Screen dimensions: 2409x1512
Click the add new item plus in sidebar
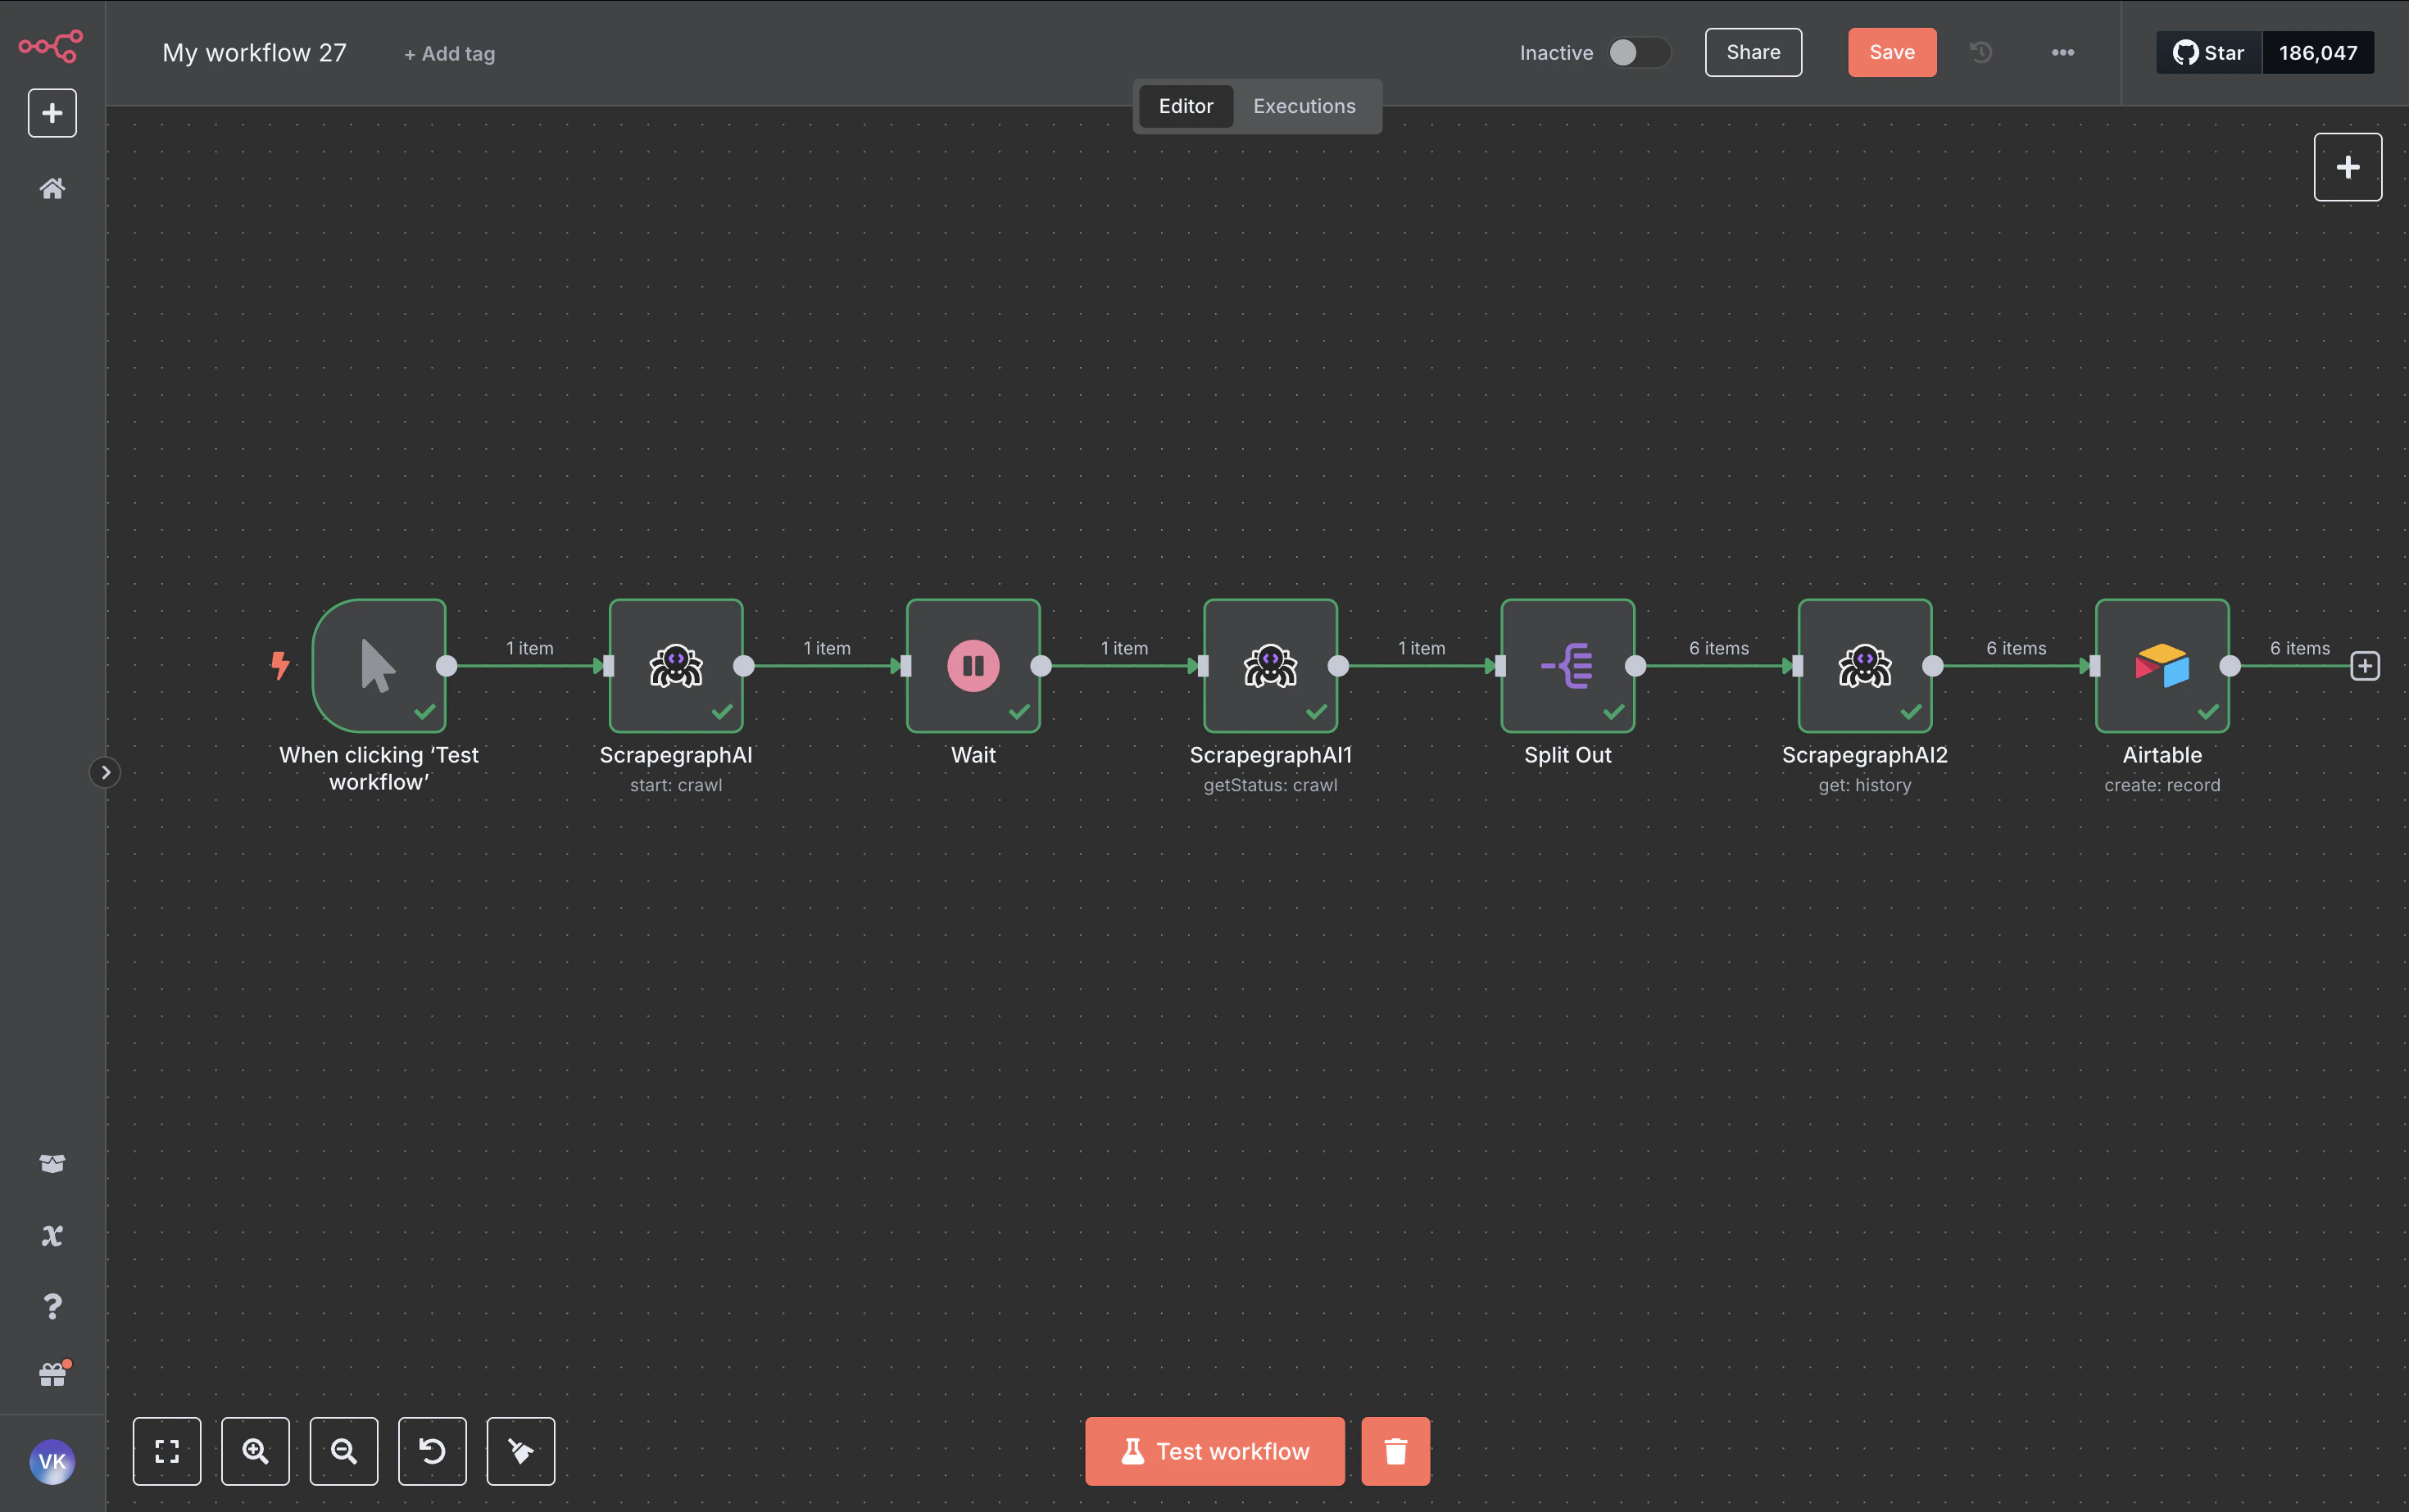point(52,113)
